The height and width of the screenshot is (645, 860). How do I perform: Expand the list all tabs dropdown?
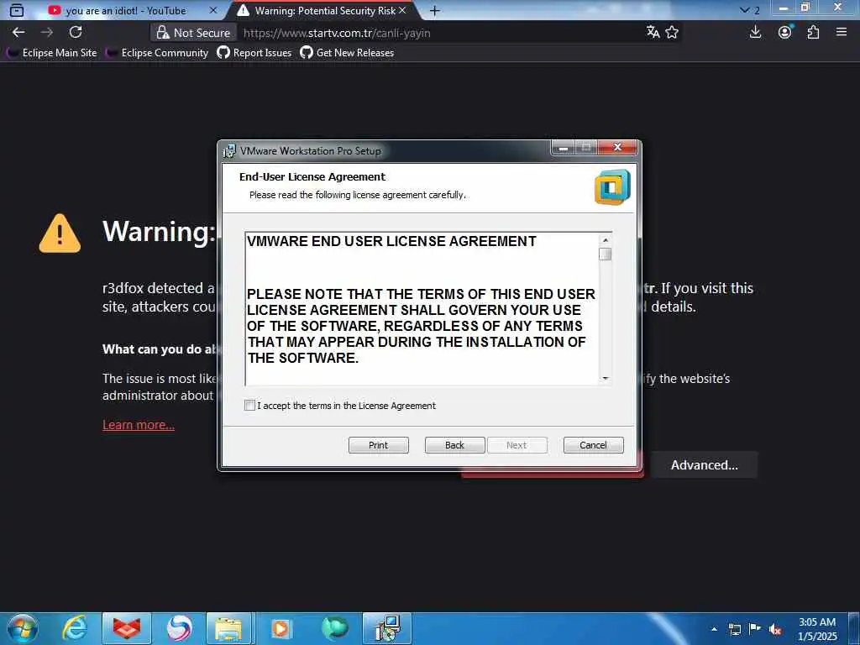[744, 10]
